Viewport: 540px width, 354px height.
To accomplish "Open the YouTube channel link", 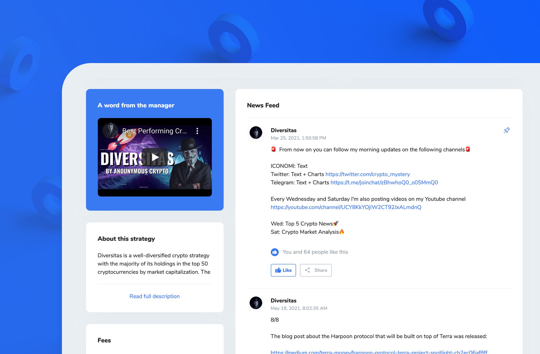I will (x=346, y=207).
